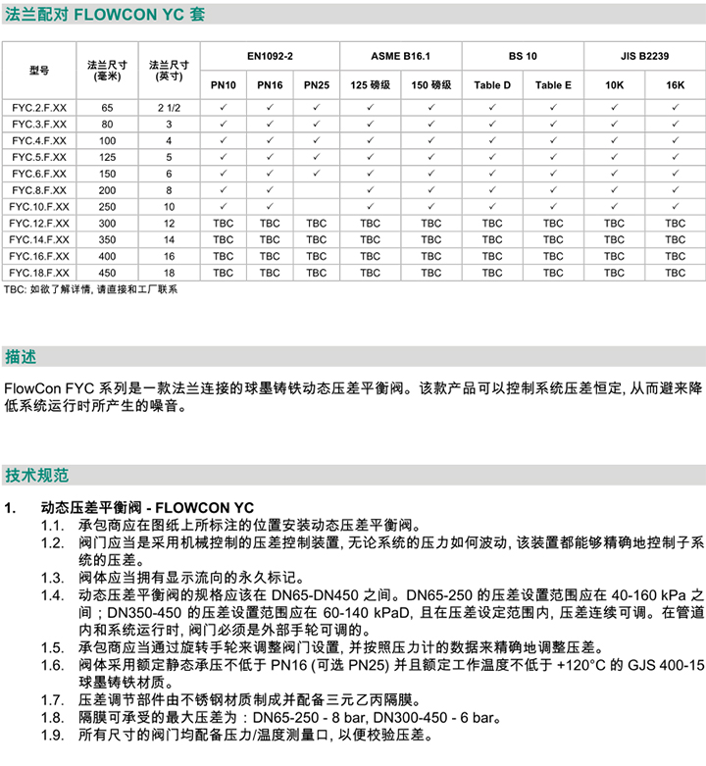The height and width of the screenshot is (766, 706).
Task: Click the 'PN25' column header
Action: (x=317, y=85)
